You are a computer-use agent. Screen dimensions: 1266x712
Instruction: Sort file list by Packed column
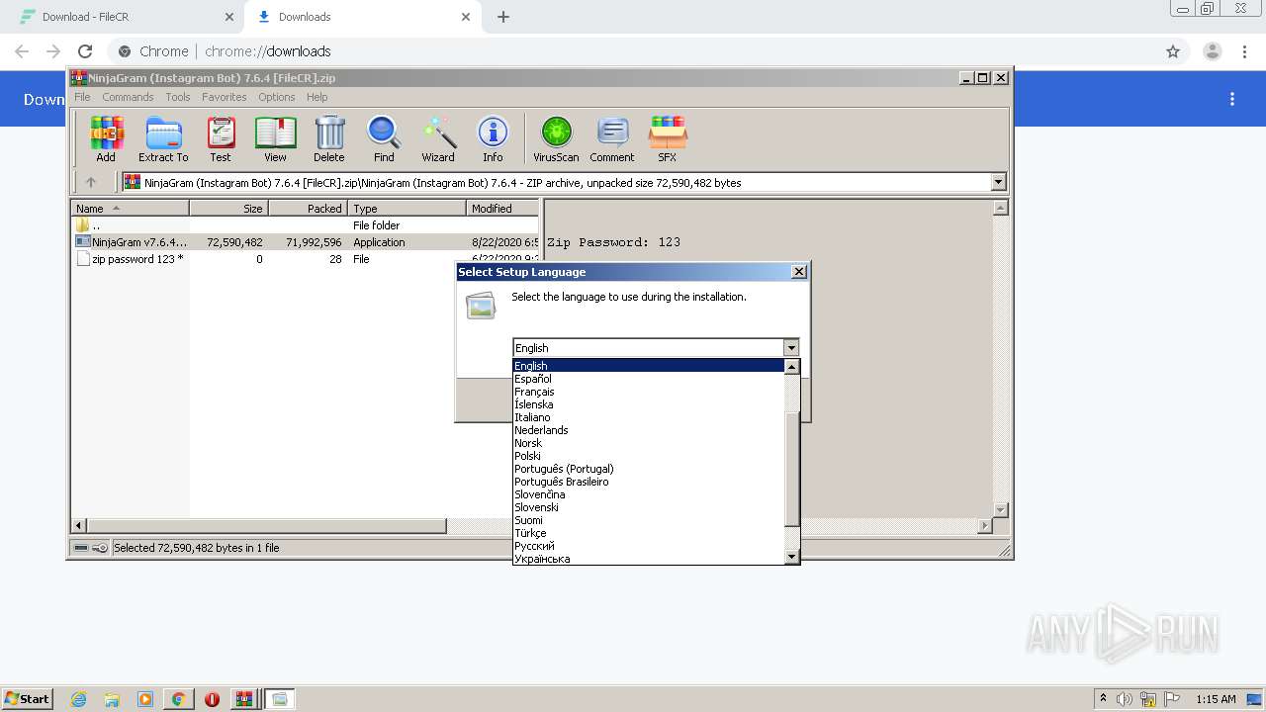coord(308,209)
